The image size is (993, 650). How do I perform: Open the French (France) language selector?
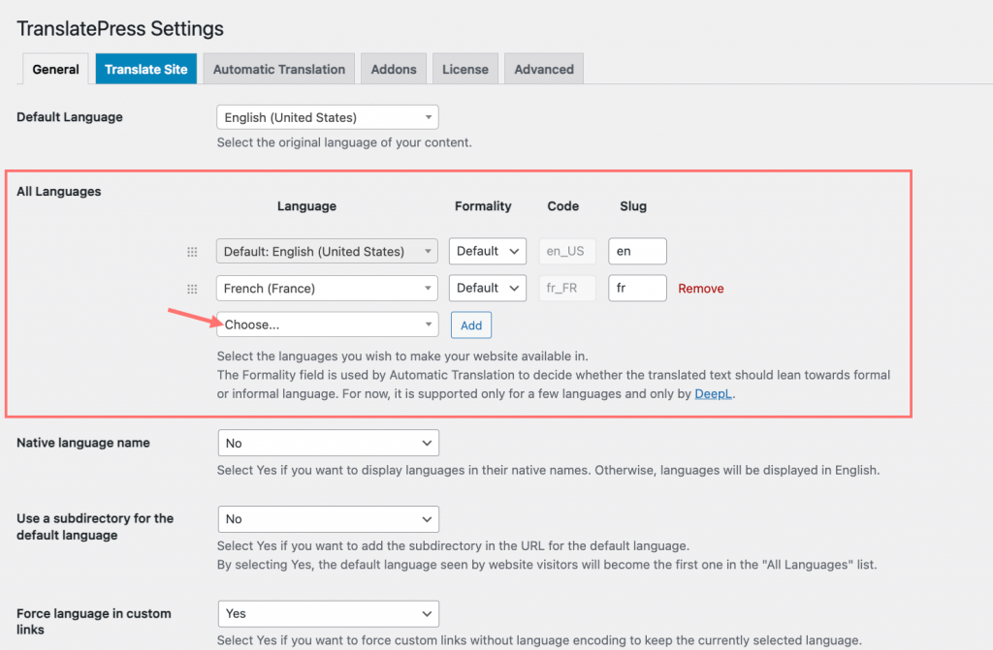tap(327, 288)
